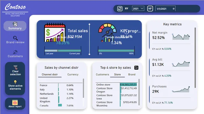
Task: Click the settings icon beside Top 4 store by sales
Action: click(136, 67)
